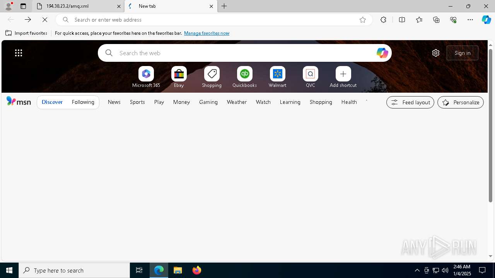Image resolution: width=495 pixels, height=278 pixels.
Task: Open the clock showing 2:46 AM
Action: click(x=462, y=270)
